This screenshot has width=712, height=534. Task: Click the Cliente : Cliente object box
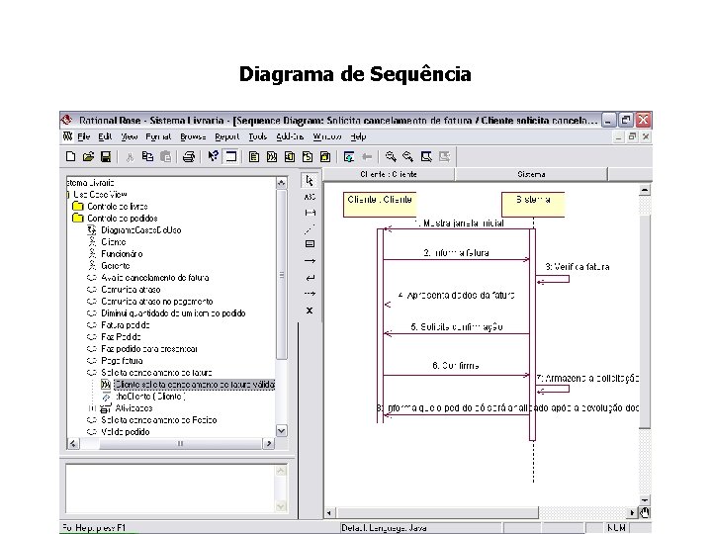click(x=380, y=205)
